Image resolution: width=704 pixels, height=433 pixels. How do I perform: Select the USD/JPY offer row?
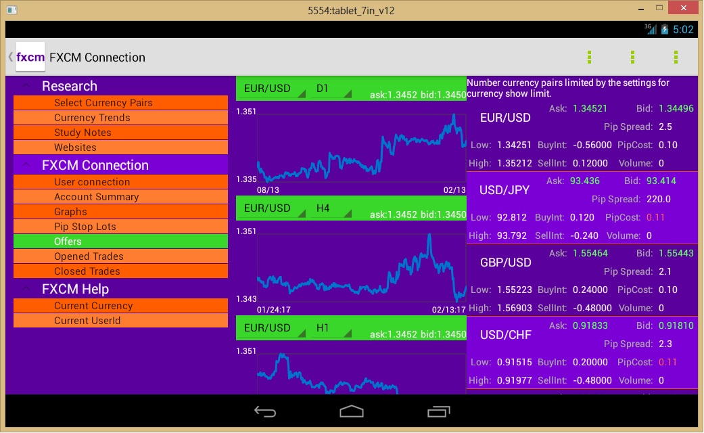click(x=582, y=208)
